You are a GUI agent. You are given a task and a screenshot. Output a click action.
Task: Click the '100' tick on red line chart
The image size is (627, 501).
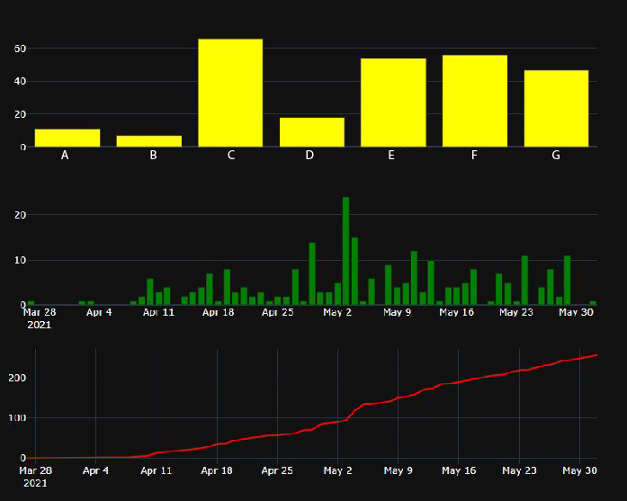coord(17,418)
